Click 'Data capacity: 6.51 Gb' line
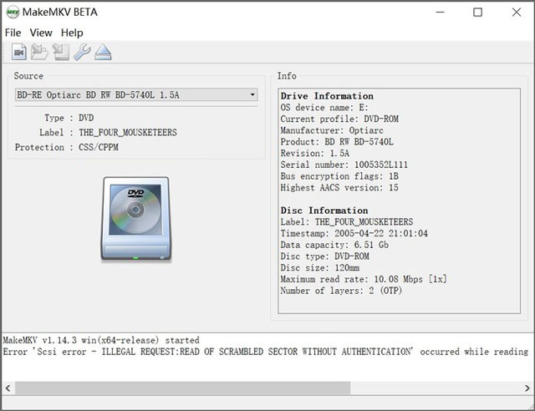The height and width of the screenshot is (411, 535). [334, 245]
